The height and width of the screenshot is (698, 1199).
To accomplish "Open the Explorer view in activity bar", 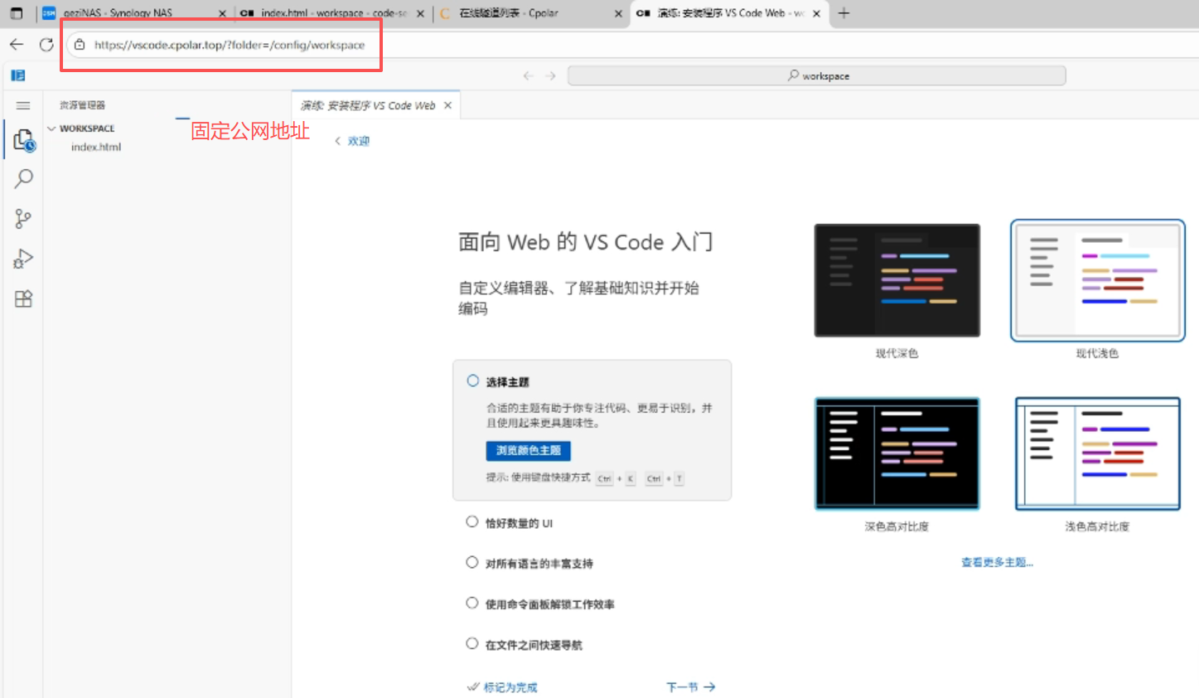I will (x=23, y=140).
